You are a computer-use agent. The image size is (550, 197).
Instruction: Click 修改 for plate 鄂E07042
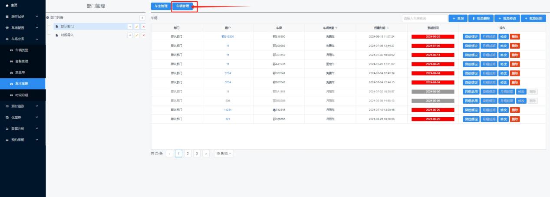(504, 82)
